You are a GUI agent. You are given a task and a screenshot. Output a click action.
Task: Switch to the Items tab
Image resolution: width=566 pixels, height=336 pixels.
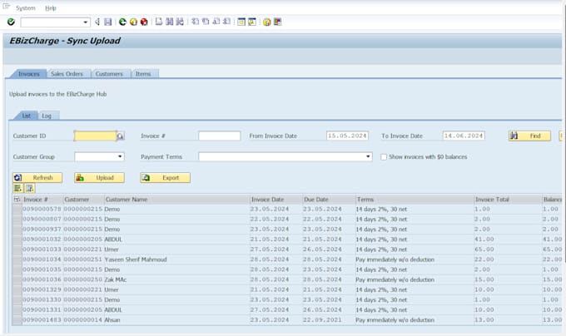coord(143,74)
